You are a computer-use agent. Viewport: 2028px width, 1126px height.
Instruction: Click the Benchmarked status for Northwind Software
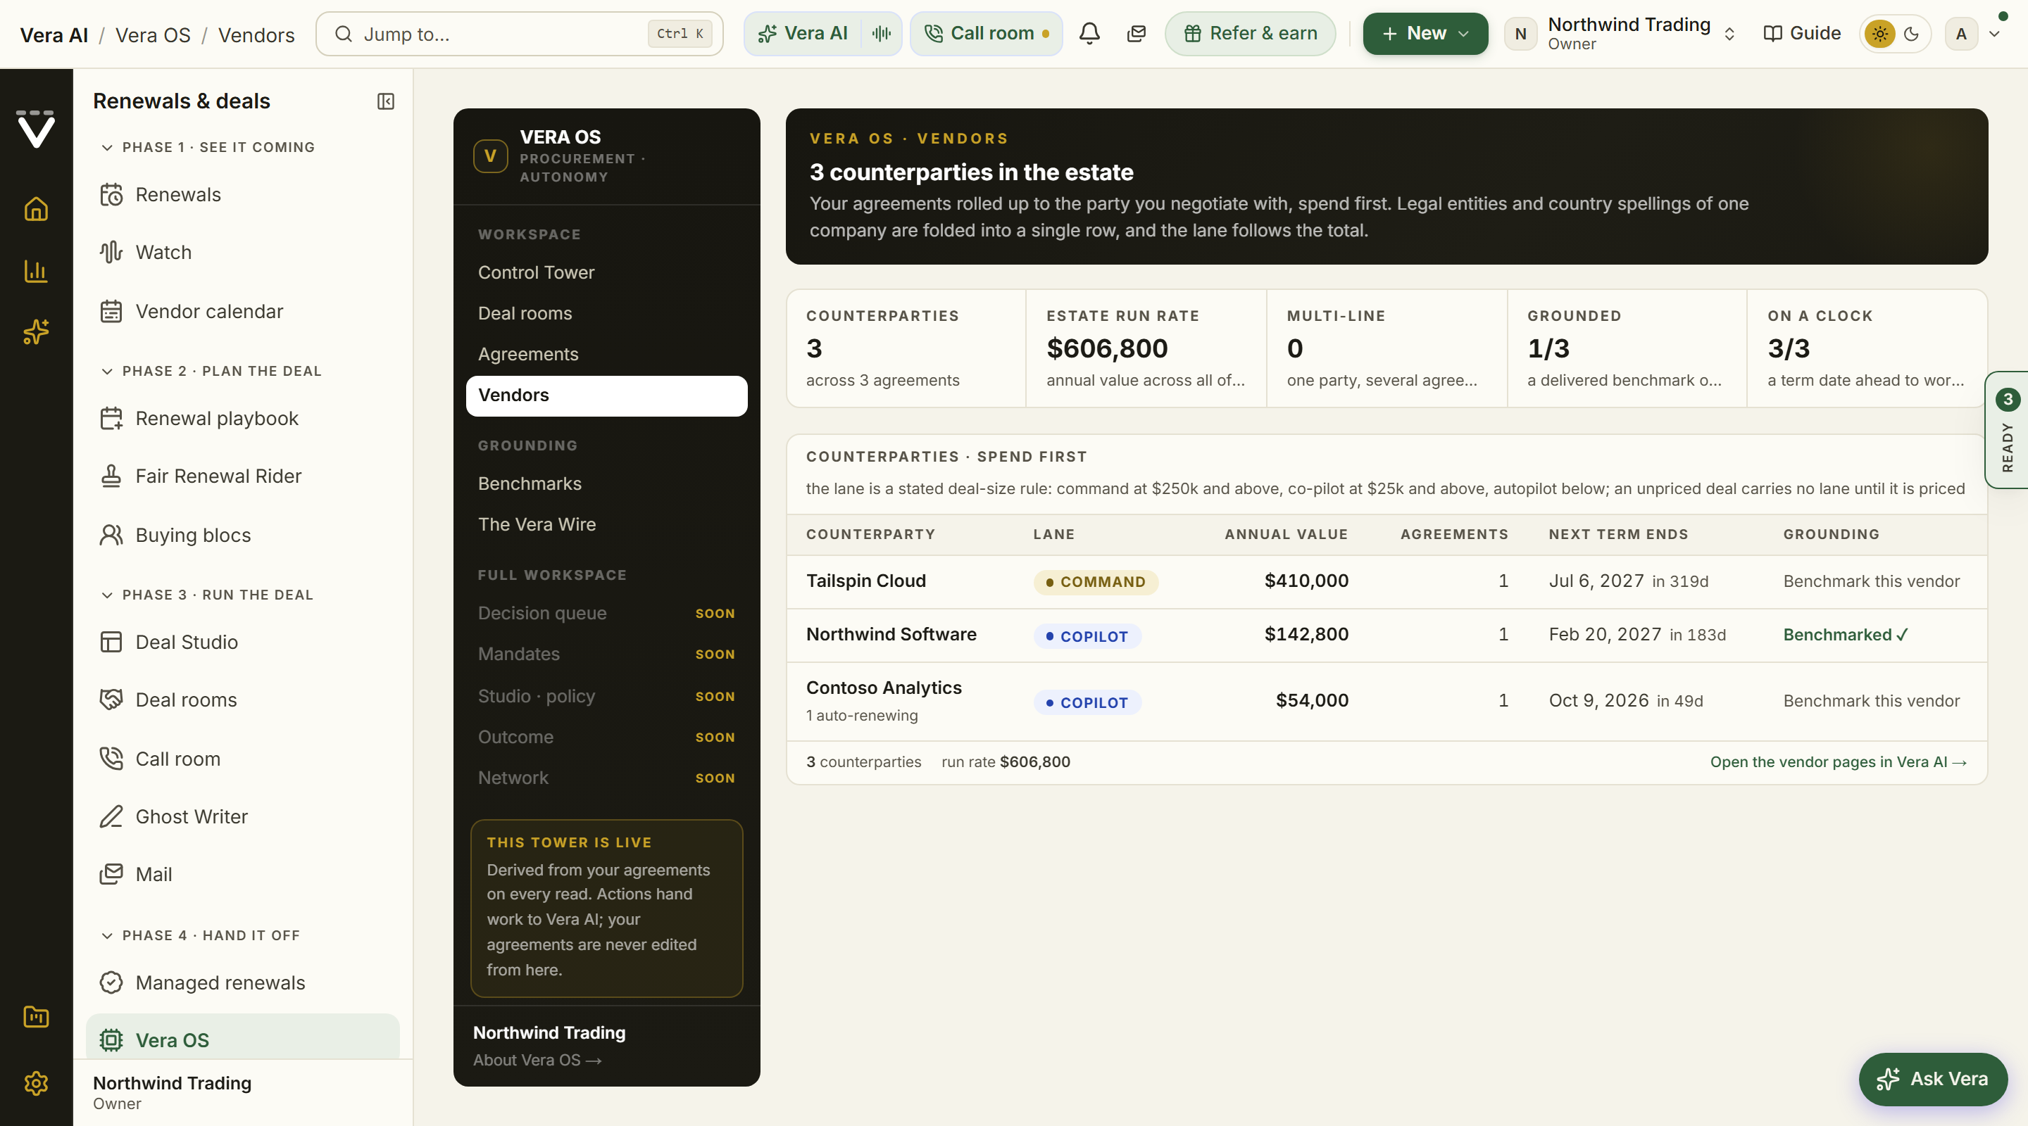click(1846, 635)
